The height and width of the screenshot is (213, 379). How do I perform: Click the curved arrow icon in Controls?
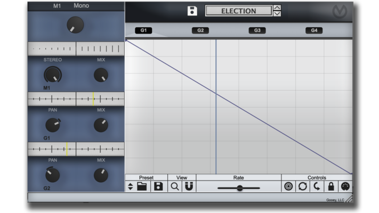point(317,186)
